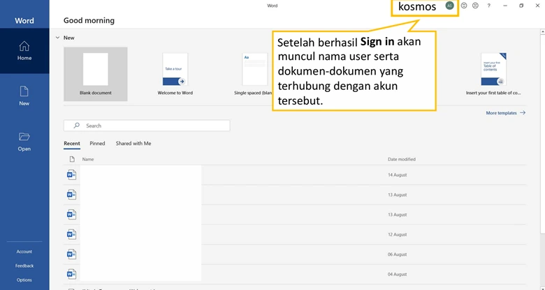Open Feedback in the sidebar
The height and width of the screenshot is (290, 545).
click(x=24, y=266)
